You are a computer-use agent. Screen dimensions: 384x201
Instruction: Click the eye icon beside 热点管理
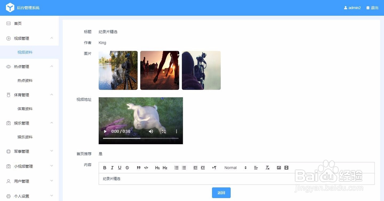coord(8,66)
